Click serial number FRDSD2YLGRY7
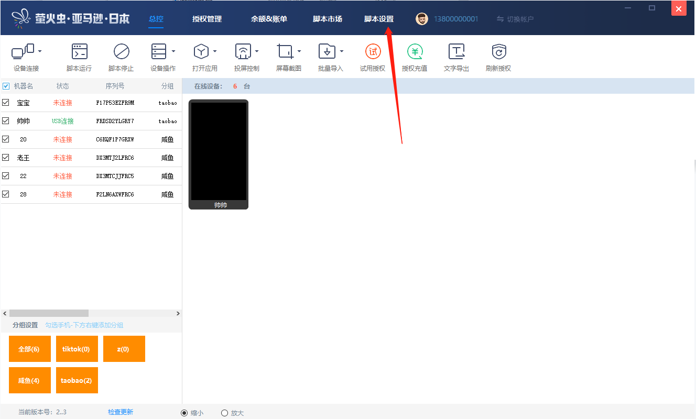Image resolution: width=696 pixels, height=419 pixels. click(x=115, y=121)
